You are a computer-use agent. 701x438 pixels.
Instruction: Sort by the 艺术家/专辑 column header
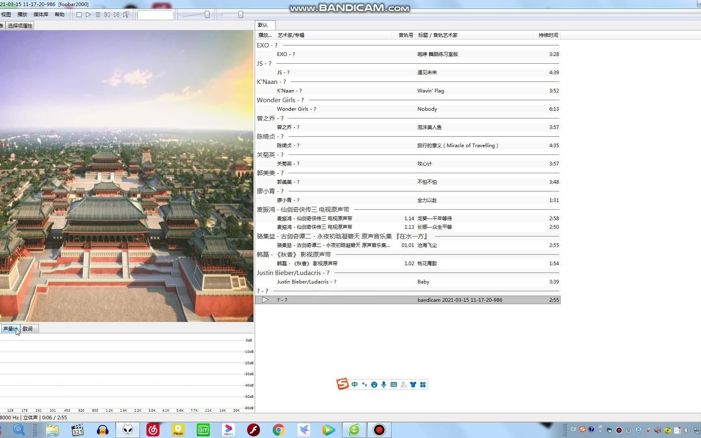(x=334, y=35)
